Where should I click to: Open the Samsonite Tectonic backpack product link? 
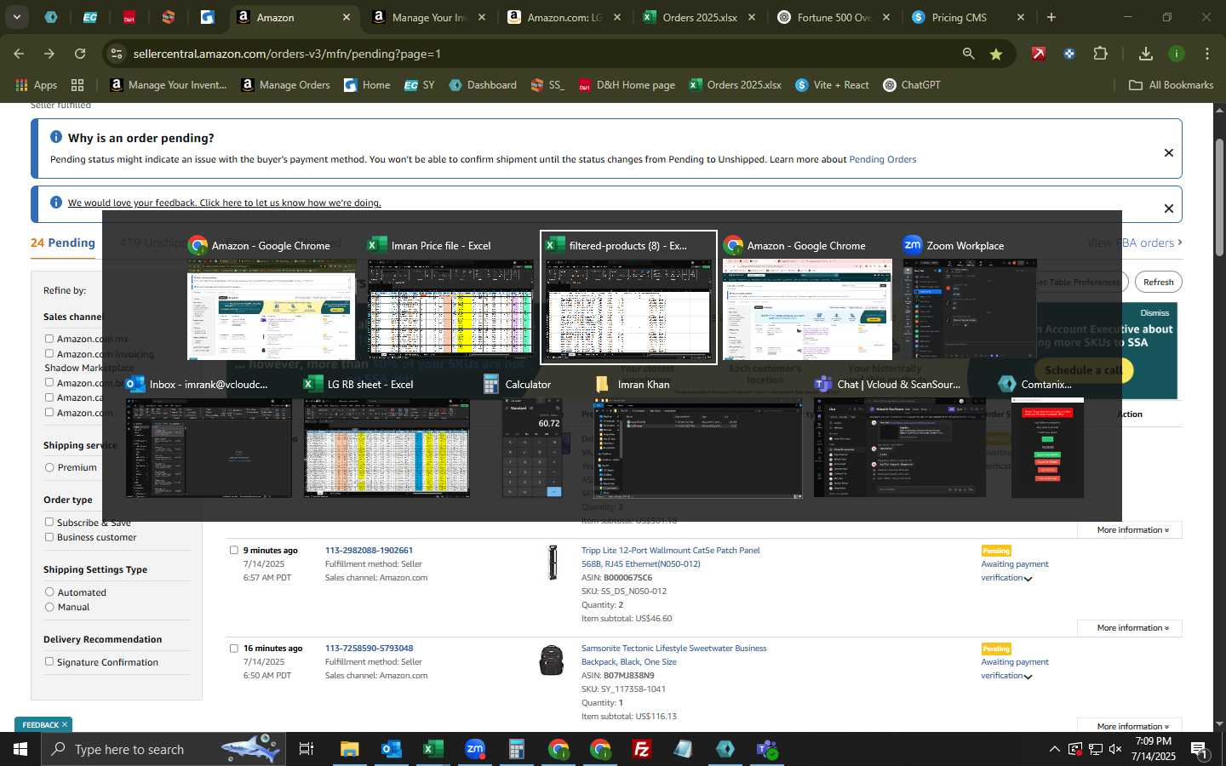tap(673, 655)
